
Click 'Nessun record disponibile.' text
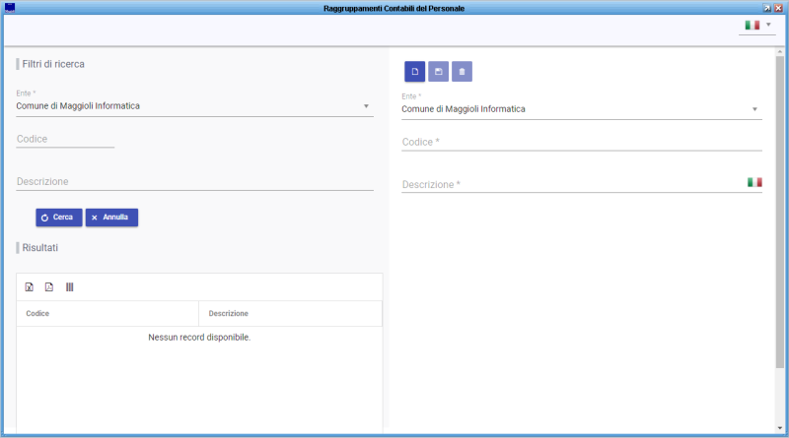(x=199, y=337)
